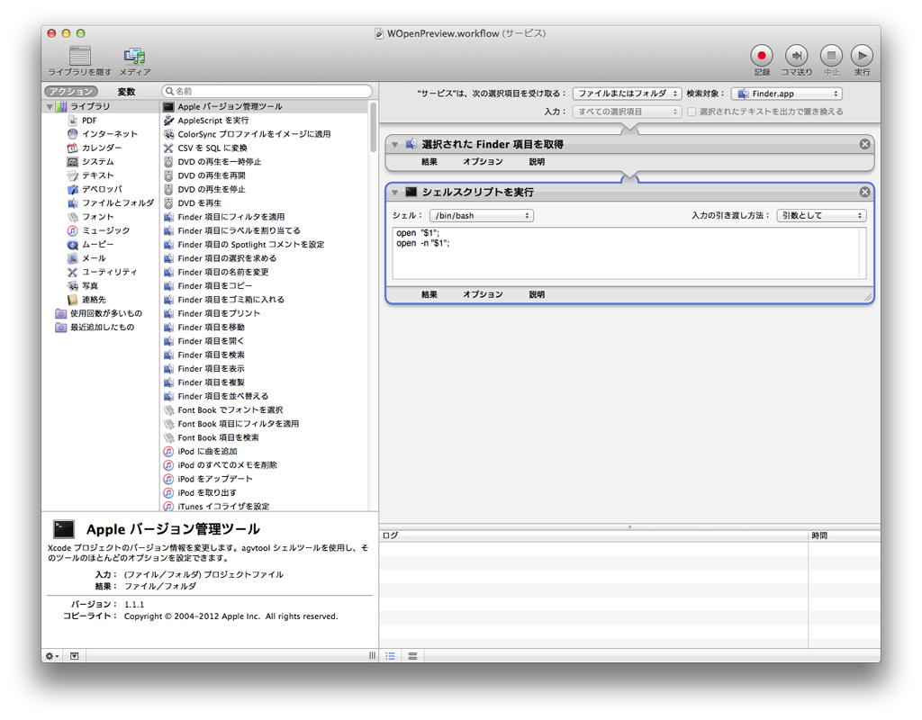Show オプション of the Finder items action
The width and height of the screenshot is (922, 720).
483,162
